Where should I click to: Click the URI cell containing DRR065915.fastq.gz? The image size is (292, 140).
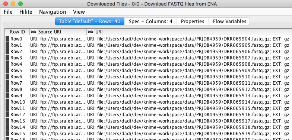pos(189,108)
